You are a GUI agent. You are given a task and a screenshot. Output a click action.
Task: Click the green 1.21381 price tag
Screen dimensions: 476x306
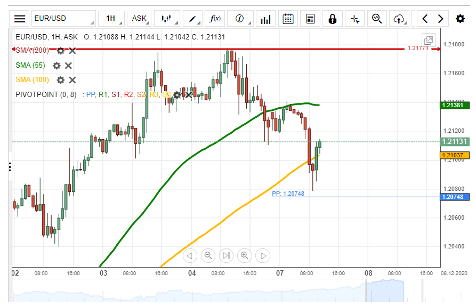coord(455,106)
